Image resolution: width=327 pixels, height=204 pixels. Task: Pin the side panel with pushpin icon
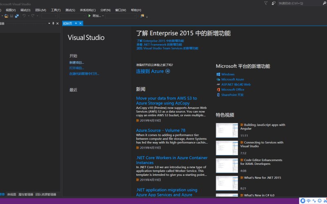point(53,24)
